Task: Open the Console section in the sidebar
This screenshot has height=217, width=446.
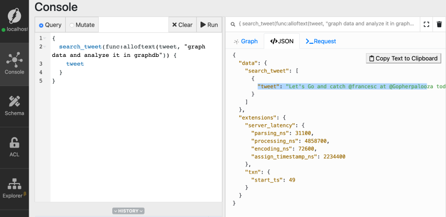Action: 14,63
